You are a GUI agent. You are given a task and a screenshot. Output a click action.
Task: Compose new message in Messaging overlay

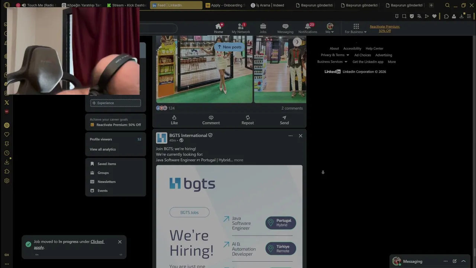454,261
